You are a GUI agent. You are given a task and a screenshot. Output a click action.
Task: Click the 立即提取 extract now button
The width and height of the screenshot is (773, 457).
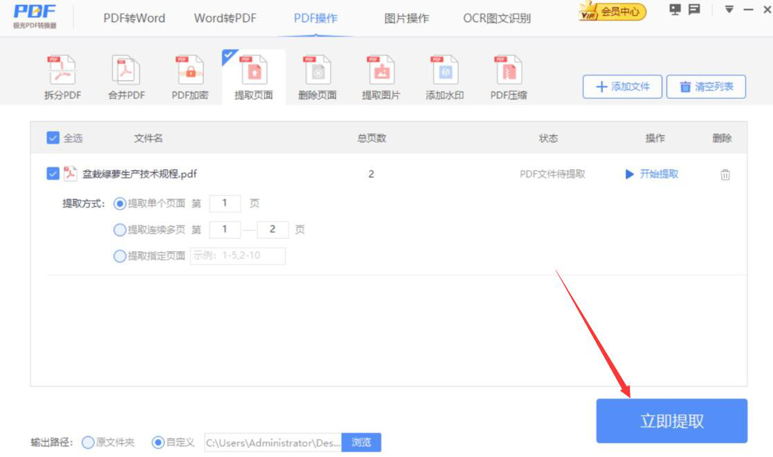tap(671, 421)
